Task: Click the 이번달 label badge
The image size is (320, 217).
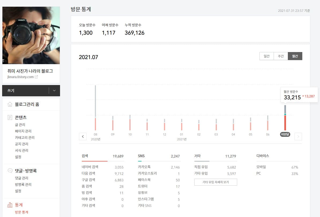Action: [285, 134]
